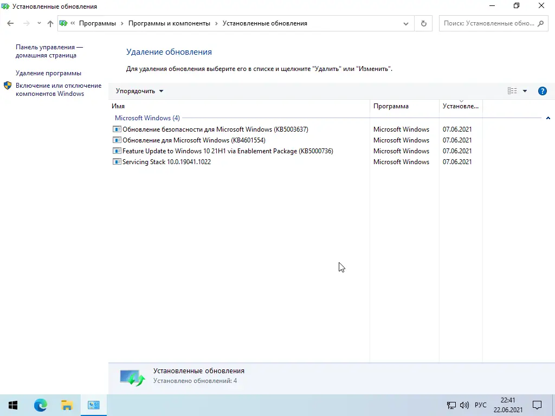The width and height of the screenshot is (555, 416).
Task: Open Microsoft Edge from the taskbar
Action: click(40, 405)
